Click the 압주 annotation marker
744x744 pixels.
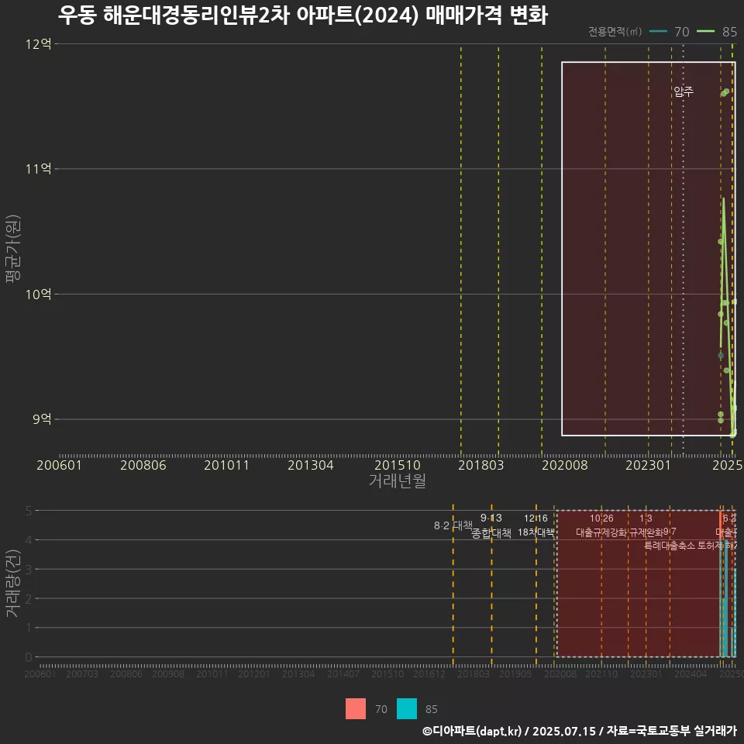[x=682, y=91]
